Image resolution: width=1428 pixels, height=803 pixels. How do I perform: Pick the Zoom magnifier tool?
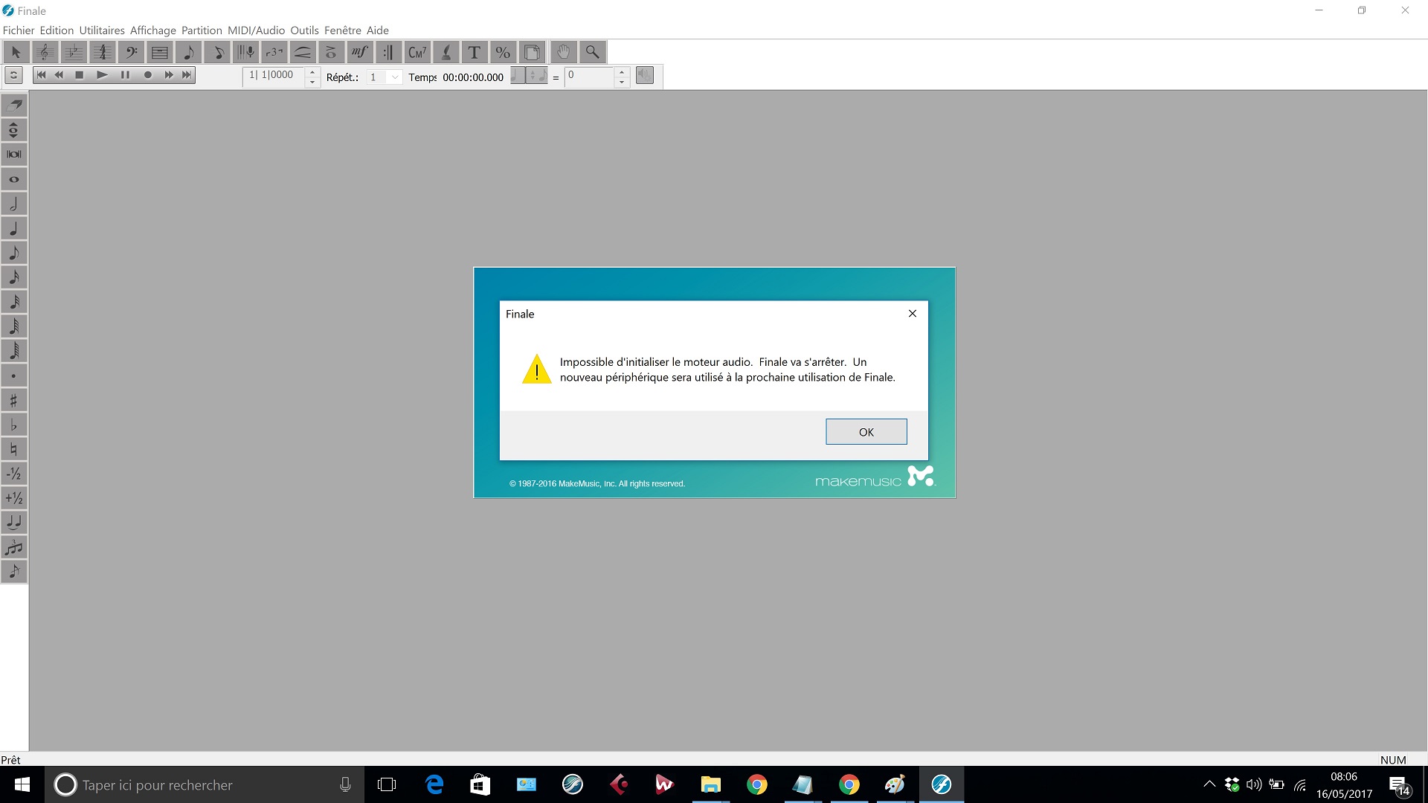(592, 52)
